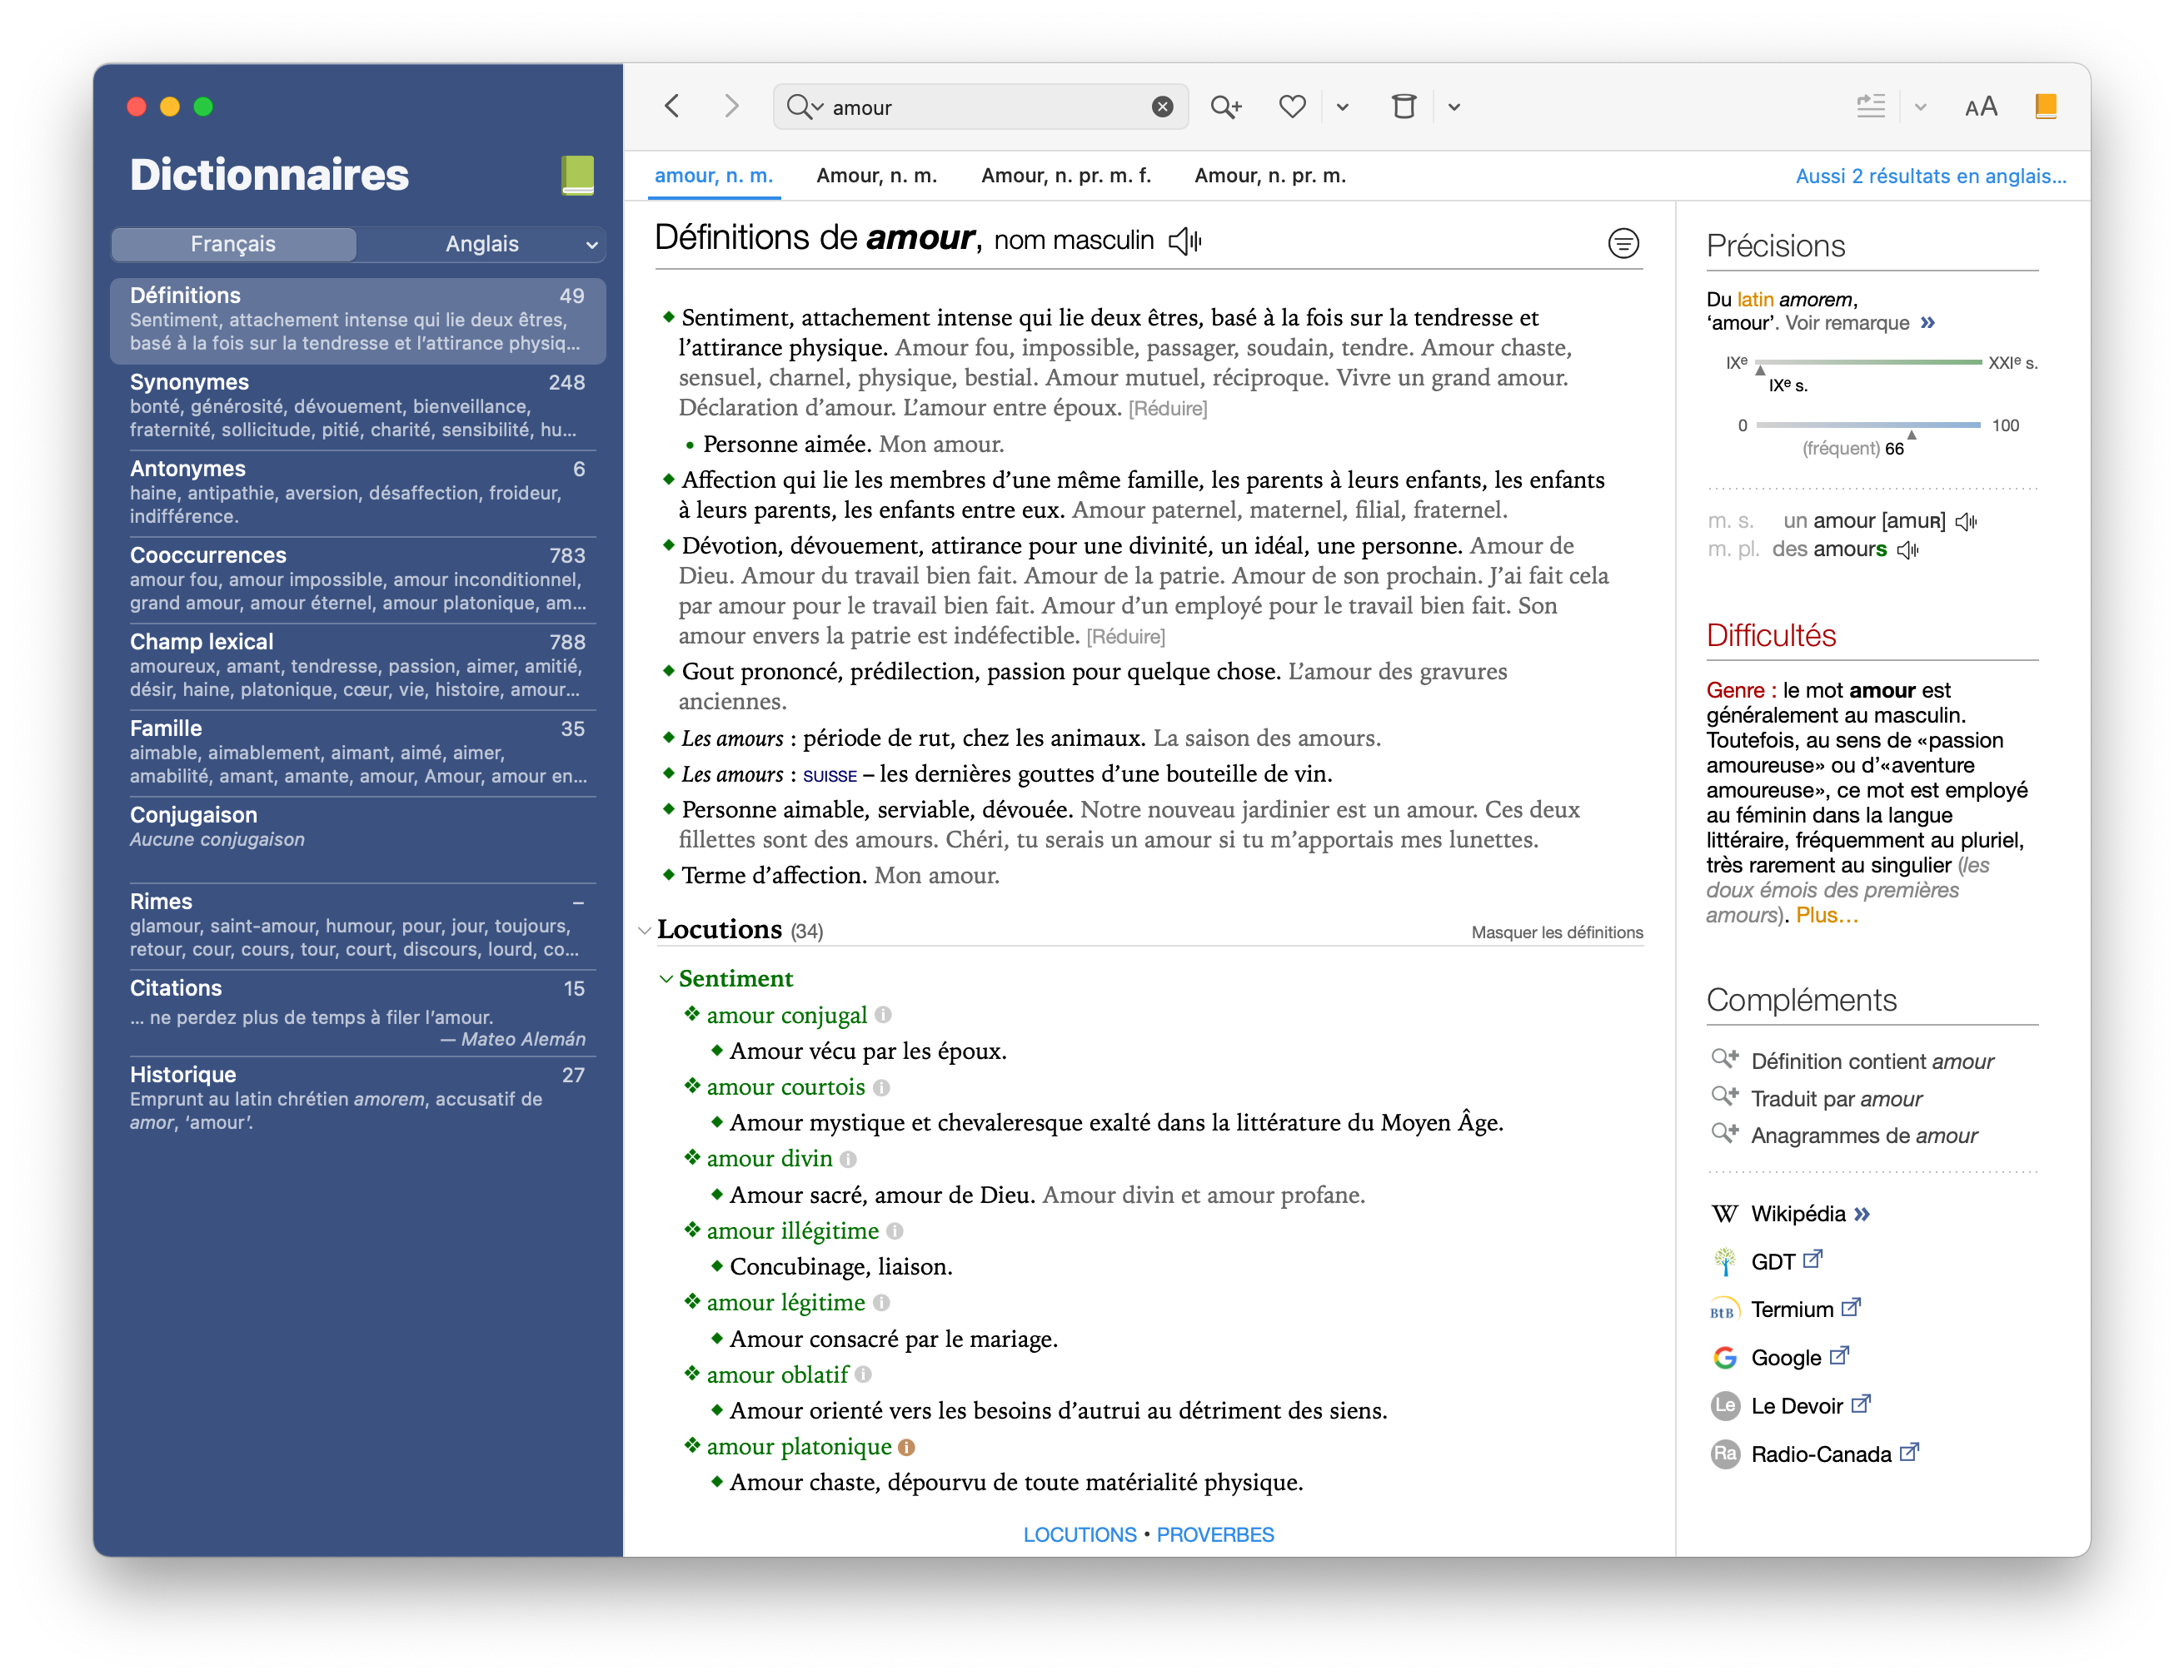Open the definitions filter circle icon
Viewport: 2184px width, 1680px height.
(x=1623, y=243)
